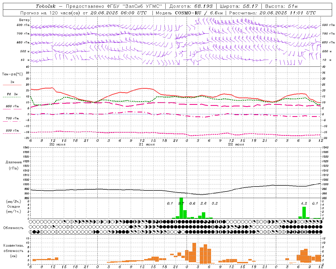This screenshot has width=336, height=269.
Task: Click the 0.2 precipitation total value
Action: tap(215, 204)
